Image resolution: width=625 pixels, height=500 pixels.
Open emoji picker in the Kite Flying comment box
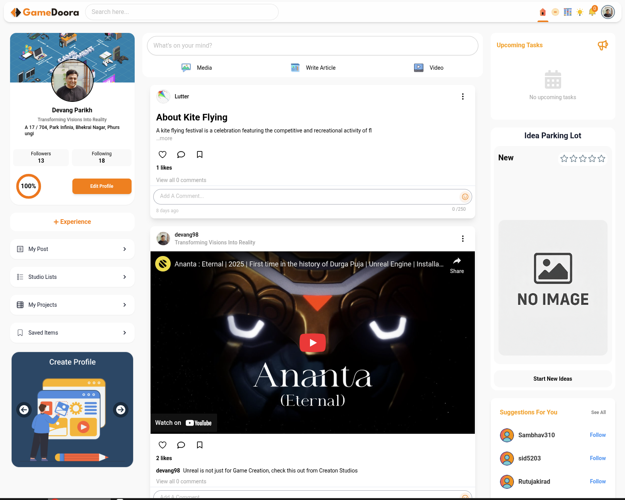pyautogui.click(x=465, y=197)
